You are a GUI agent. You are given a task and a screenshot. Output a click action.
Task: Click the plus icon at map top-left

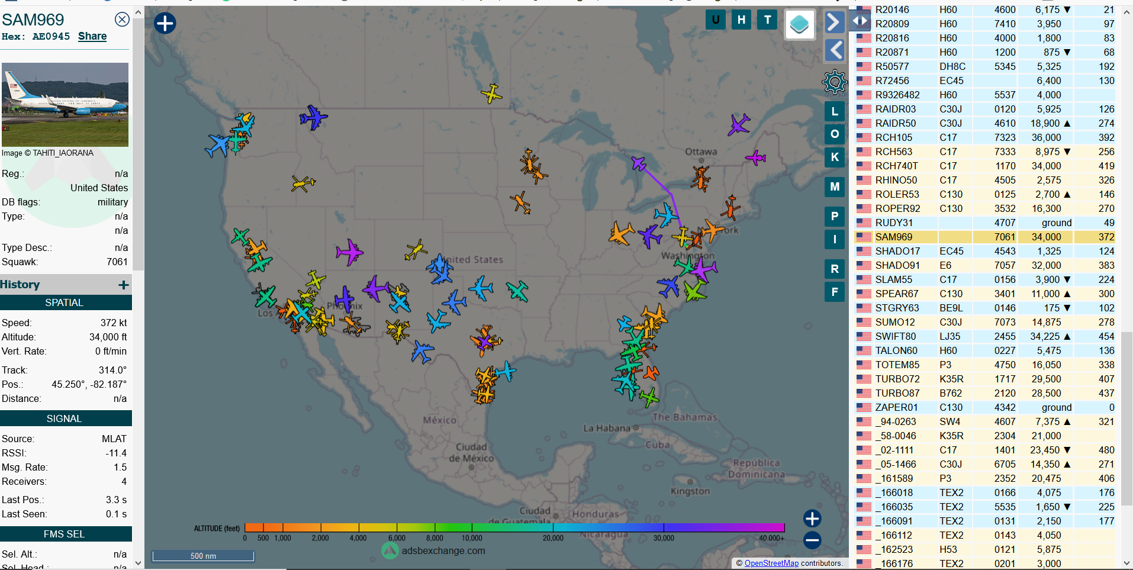165,23
